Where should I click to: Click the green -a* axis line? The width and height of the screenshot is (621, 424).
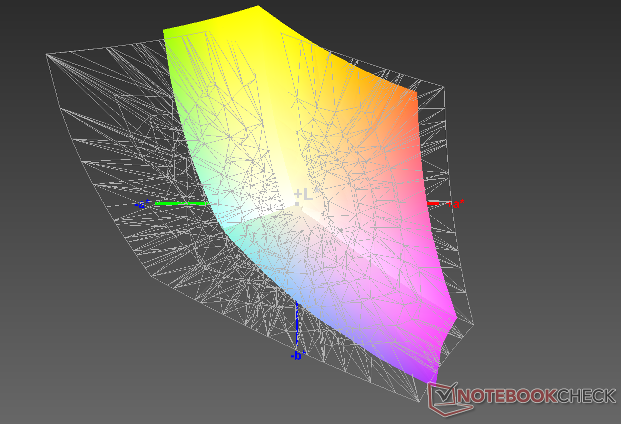tap(182, 204)
